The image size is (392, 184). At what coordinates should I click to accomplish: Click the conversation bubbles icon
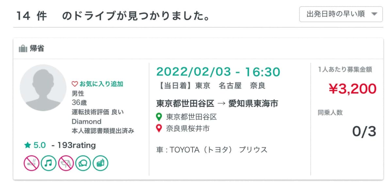tap(83, 163)
